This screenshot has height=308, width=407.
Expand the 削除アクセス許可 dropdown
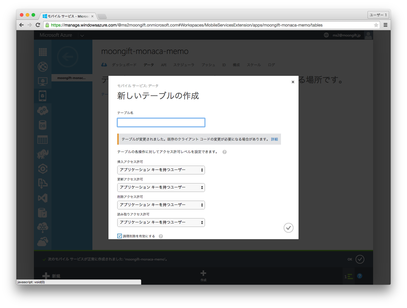[x=161, y=205]
